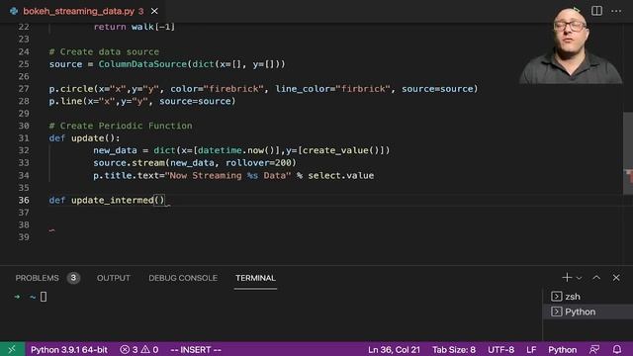This screenshot has width=633, height=356.
Task: Split the editor to the right
Action: click(x=596, y=11)
